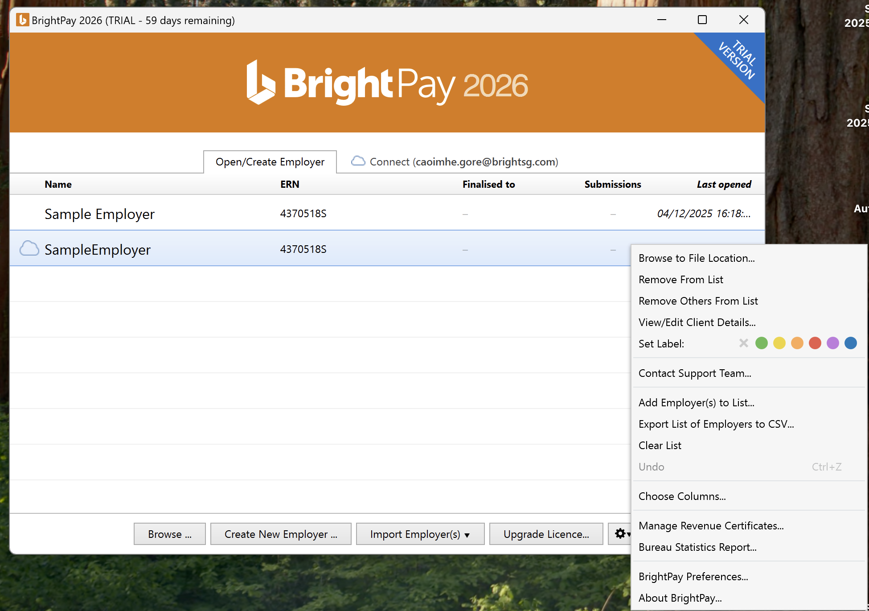This screenshot has height=611, width=869.
Task: Click the Create New Employer button
Action: [281, 534]
